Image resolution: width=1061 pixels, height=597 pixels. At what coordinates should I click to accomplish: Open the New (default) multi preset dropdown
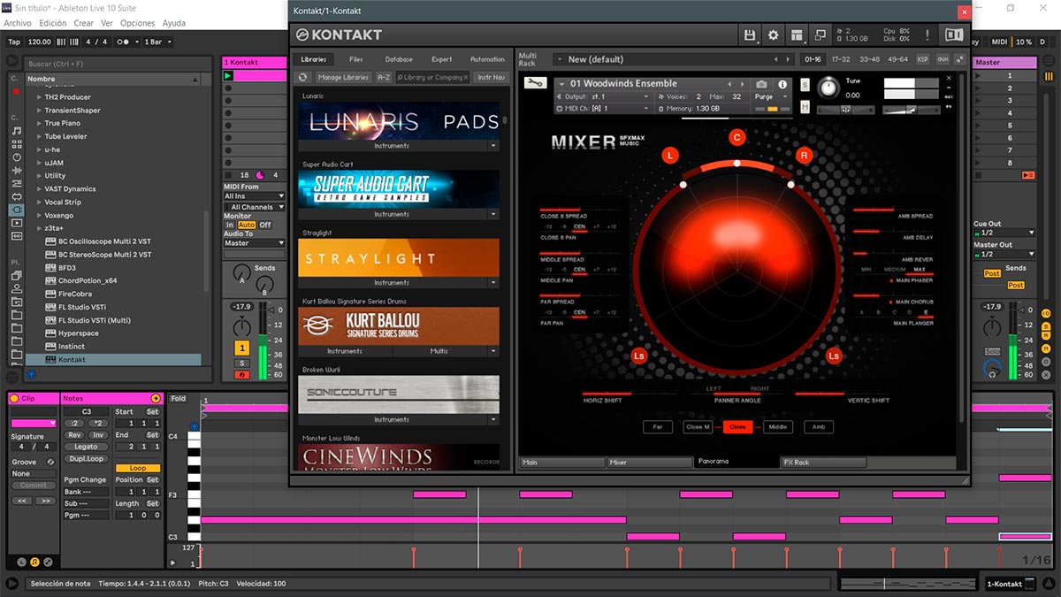(x=676, y=59)
